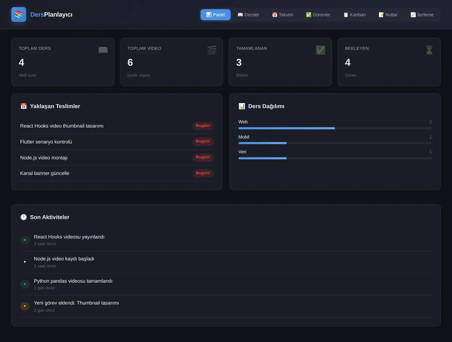Click the status dot for Node.js video kaydı başladı
The width and height of the screenshot is (452, 342).
click(25, 262)
